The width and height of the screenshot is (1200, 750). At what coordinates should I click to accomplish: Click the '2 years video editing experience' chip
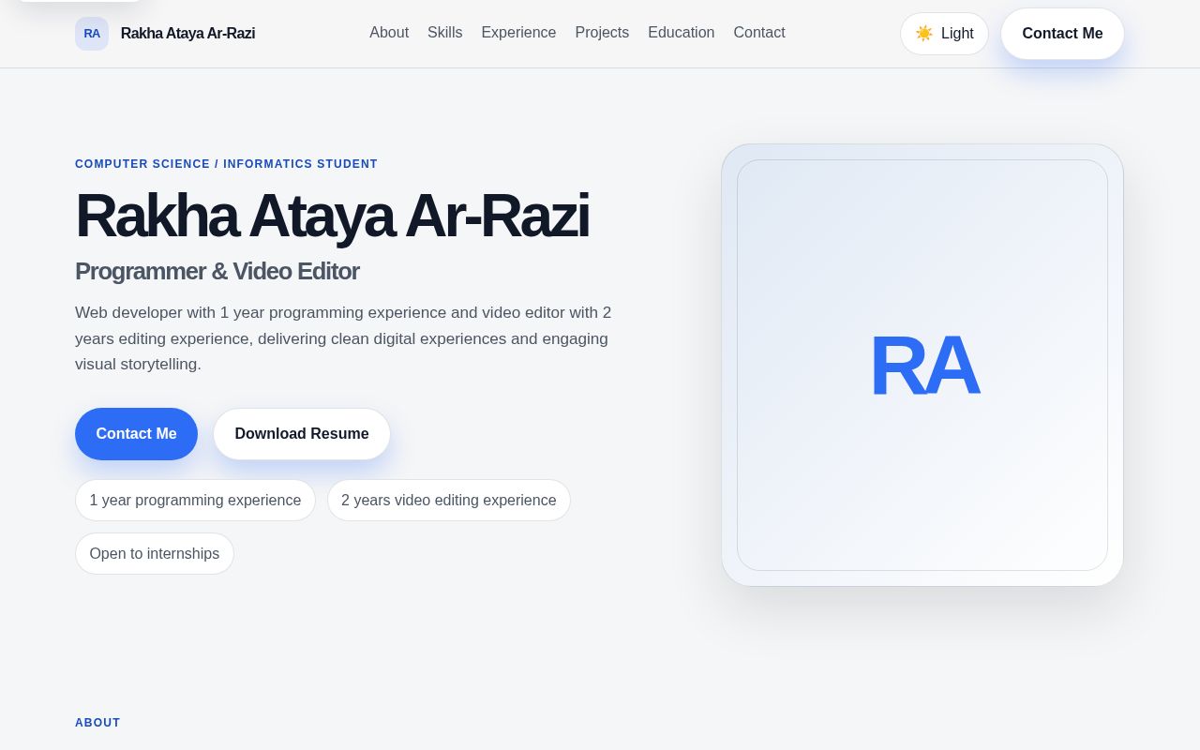(x=449, y=501)
